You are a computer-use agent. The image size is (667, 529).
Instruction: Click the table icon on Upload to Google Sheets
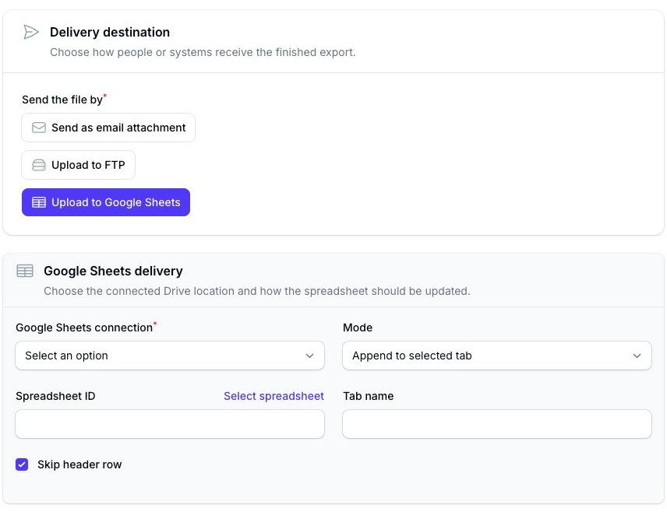tap(39, 202)
